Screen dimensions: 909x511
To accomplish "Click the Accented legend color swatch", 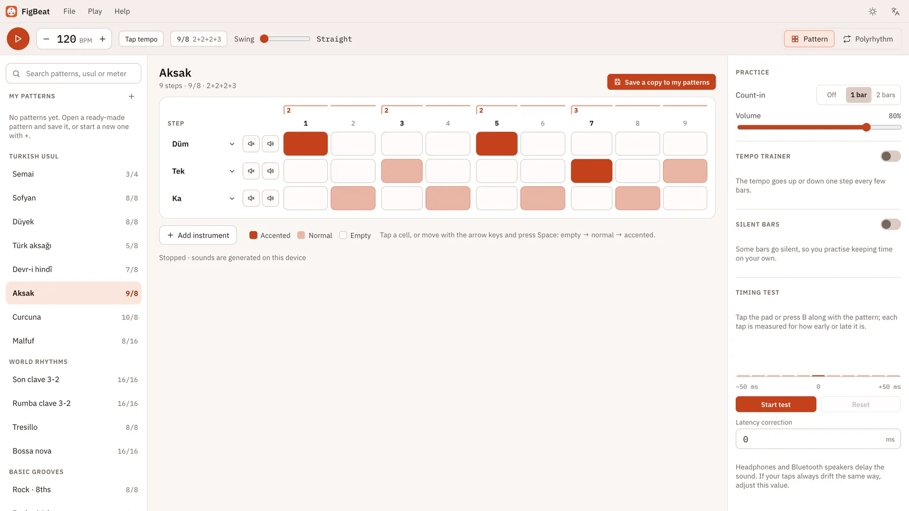I will pyautogui.click(x=254, y=235).
